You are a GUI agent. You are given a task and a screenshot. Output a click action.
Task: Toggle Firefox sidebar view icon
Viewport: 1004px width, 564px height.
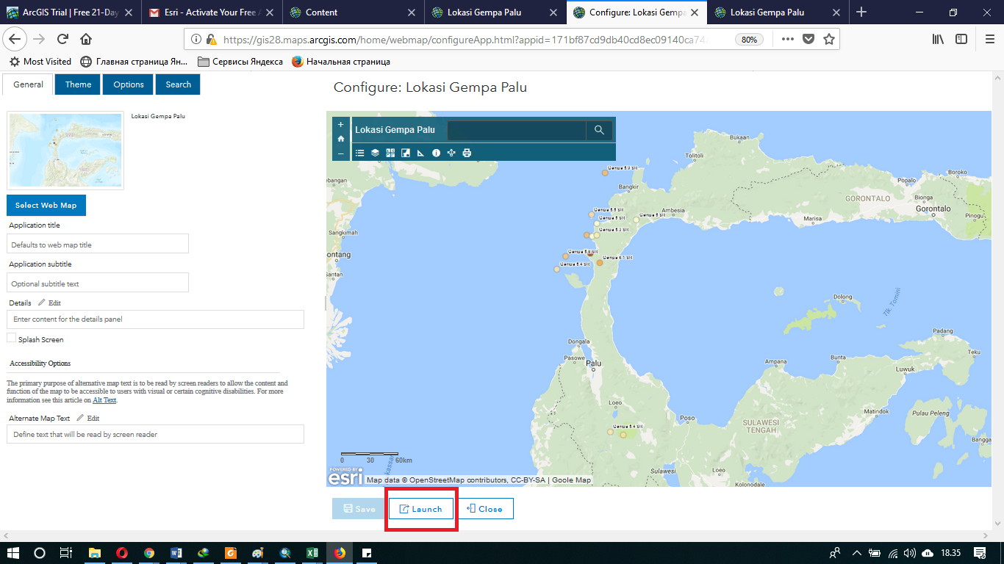pos(961,40)
